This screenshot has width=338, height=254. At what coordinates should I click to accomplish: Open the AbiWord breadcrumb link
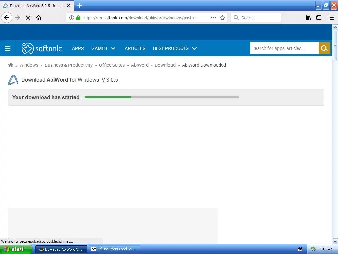coord(140,65)
